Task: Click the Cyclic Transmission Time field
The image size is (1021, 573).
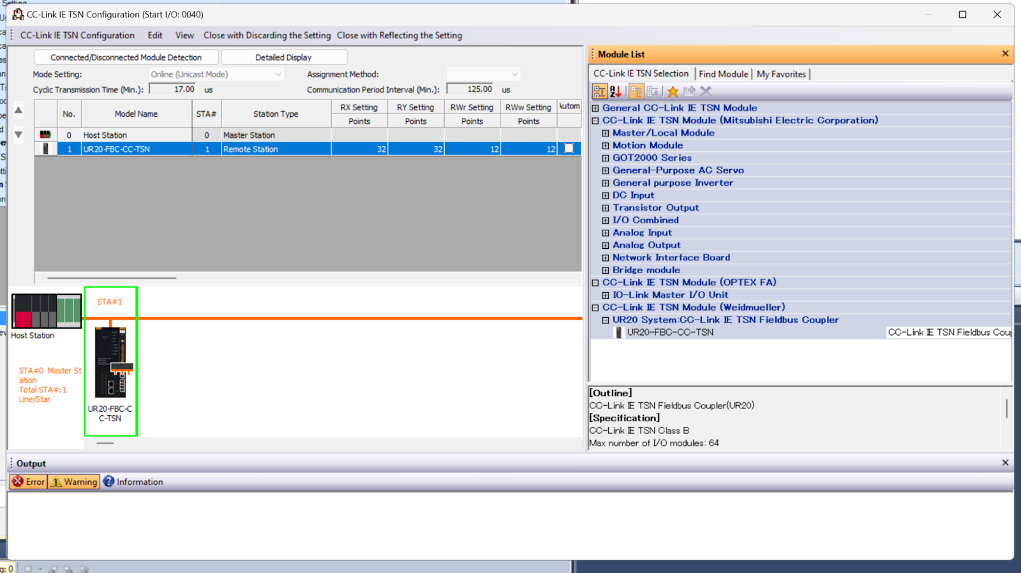Action: tap(174, 89)
